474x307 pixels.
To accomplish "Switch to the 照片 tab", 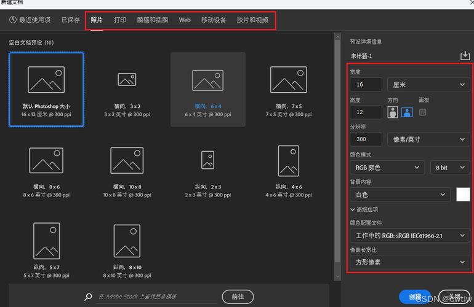I will pyautogui.click(x=97, y=20).
